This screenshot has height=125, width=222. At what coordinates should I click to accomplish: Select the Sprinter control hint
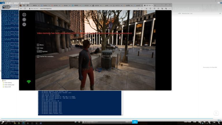tap(42, 51)
